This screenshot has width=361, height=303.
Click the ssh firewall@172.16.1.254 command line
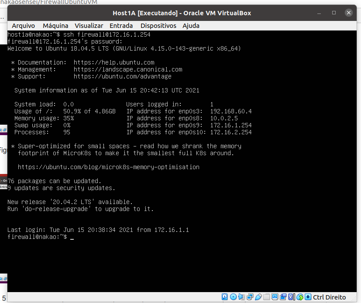coord(107,34)
